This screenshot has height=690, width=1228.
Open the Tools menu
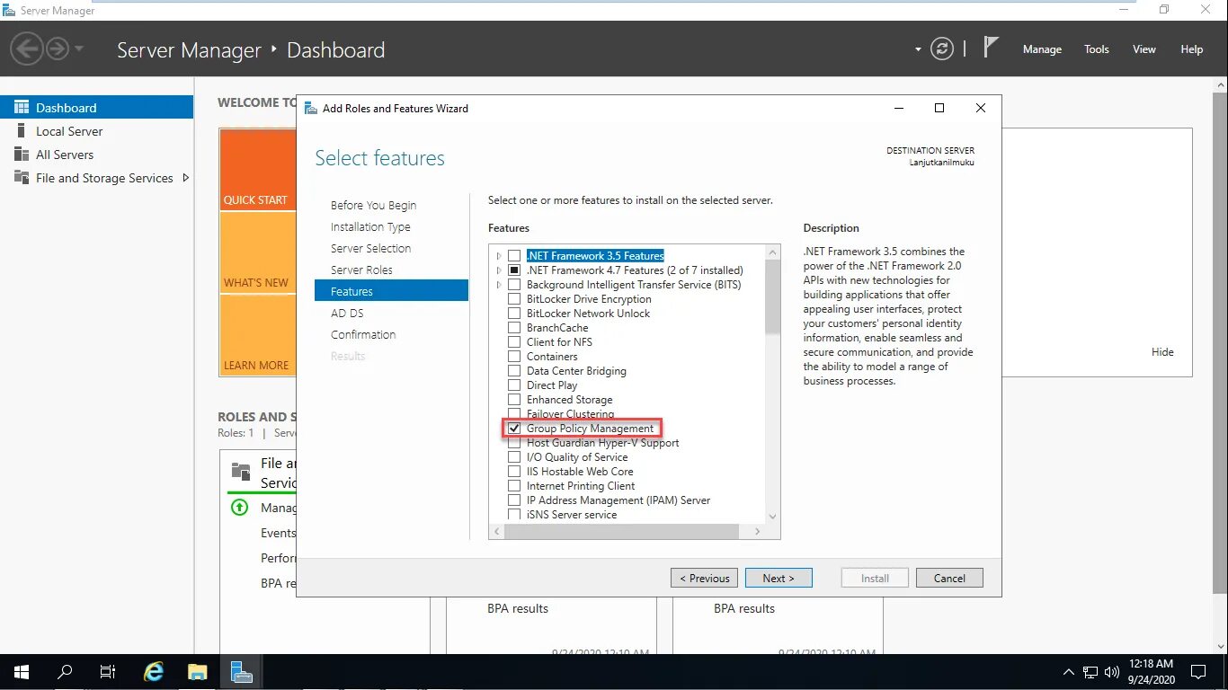click(x=1097, y=49)
